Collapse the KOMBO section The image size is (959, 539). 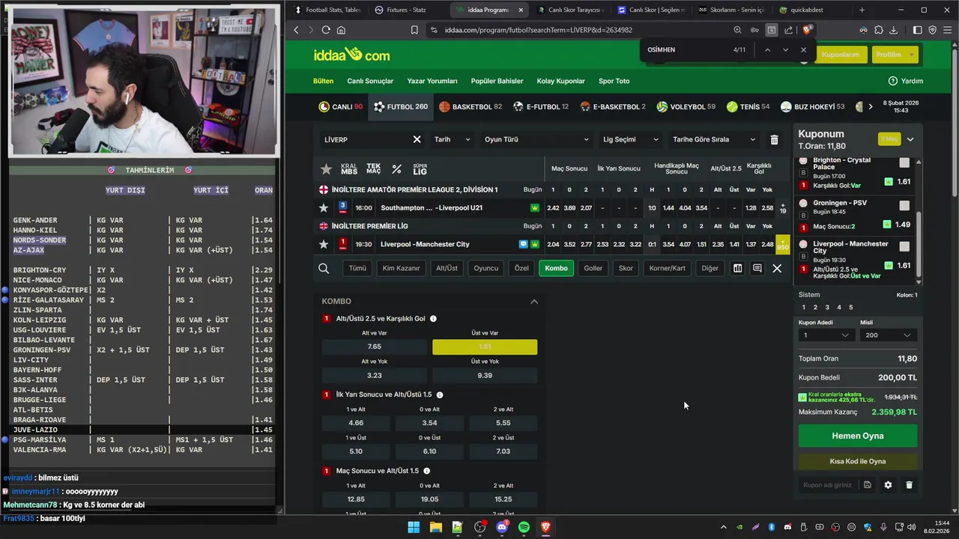pos(534,302)
